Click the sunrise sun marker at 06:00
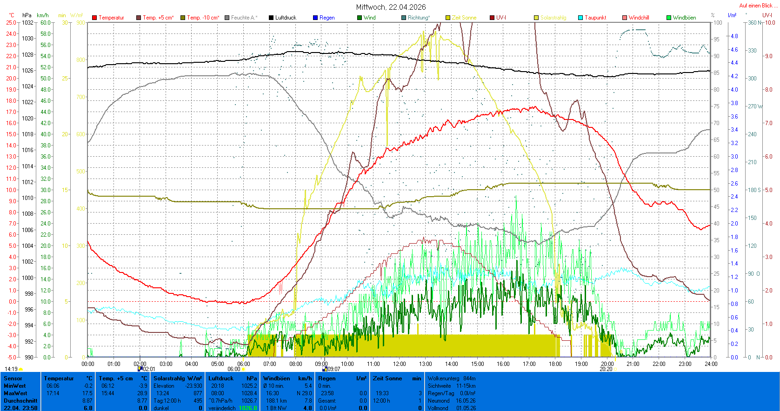This screenshot has width=780, height=411. pos(243,369)
